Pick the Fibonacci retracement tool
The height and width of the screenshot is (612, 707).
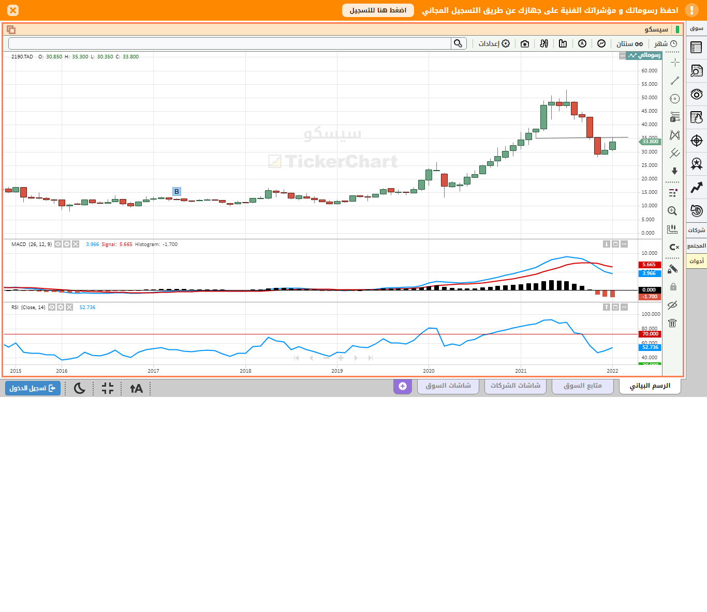point(674,117)
